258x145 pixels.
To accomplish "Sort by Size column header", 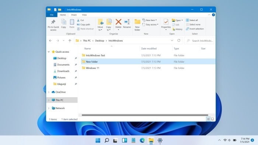I will pyautogui.click(x=203, y=49).
